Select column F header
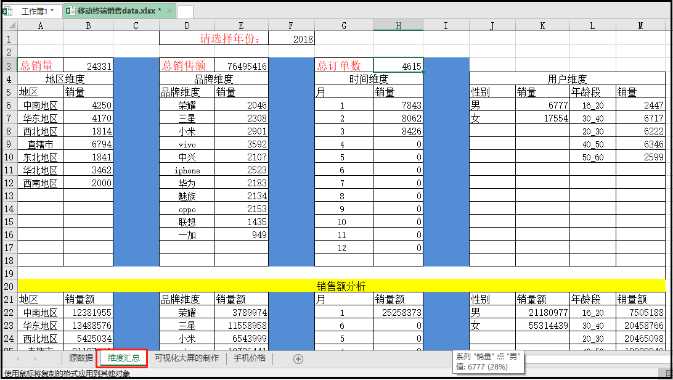The width and height of the screenshot is (673, 380). pos(291,25)
